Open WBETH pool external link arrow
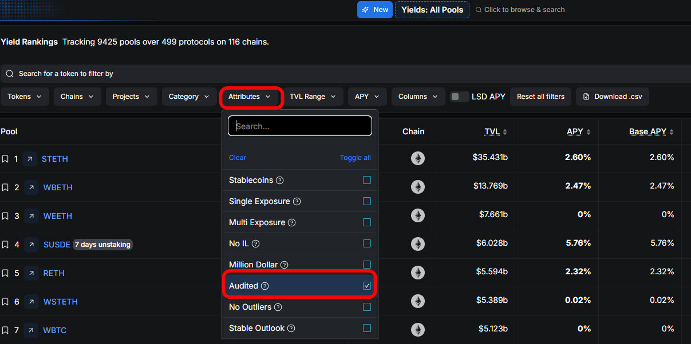 [x=31, y=187]
